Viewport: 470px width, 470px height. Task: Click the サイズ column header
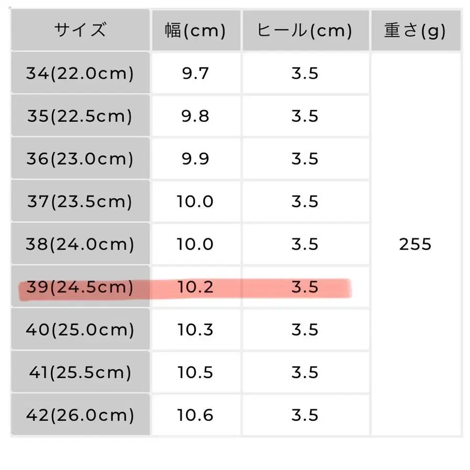[x=80, y=30]
